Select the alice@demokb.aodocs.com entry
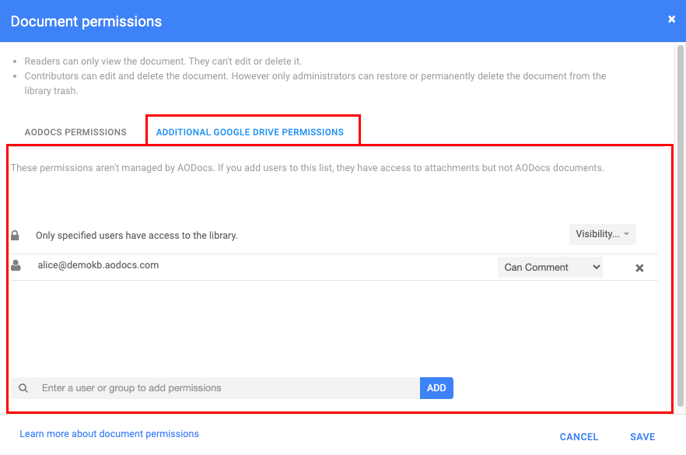The width and height of the screenshot is (686, 455). 98,265
